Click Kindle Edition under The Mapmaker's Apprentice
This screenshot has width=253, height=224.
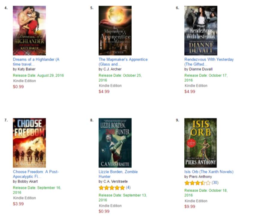point(110,86)
